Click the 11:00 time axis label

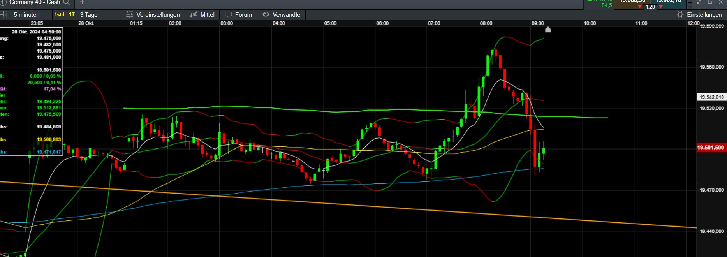click(641, 23)
